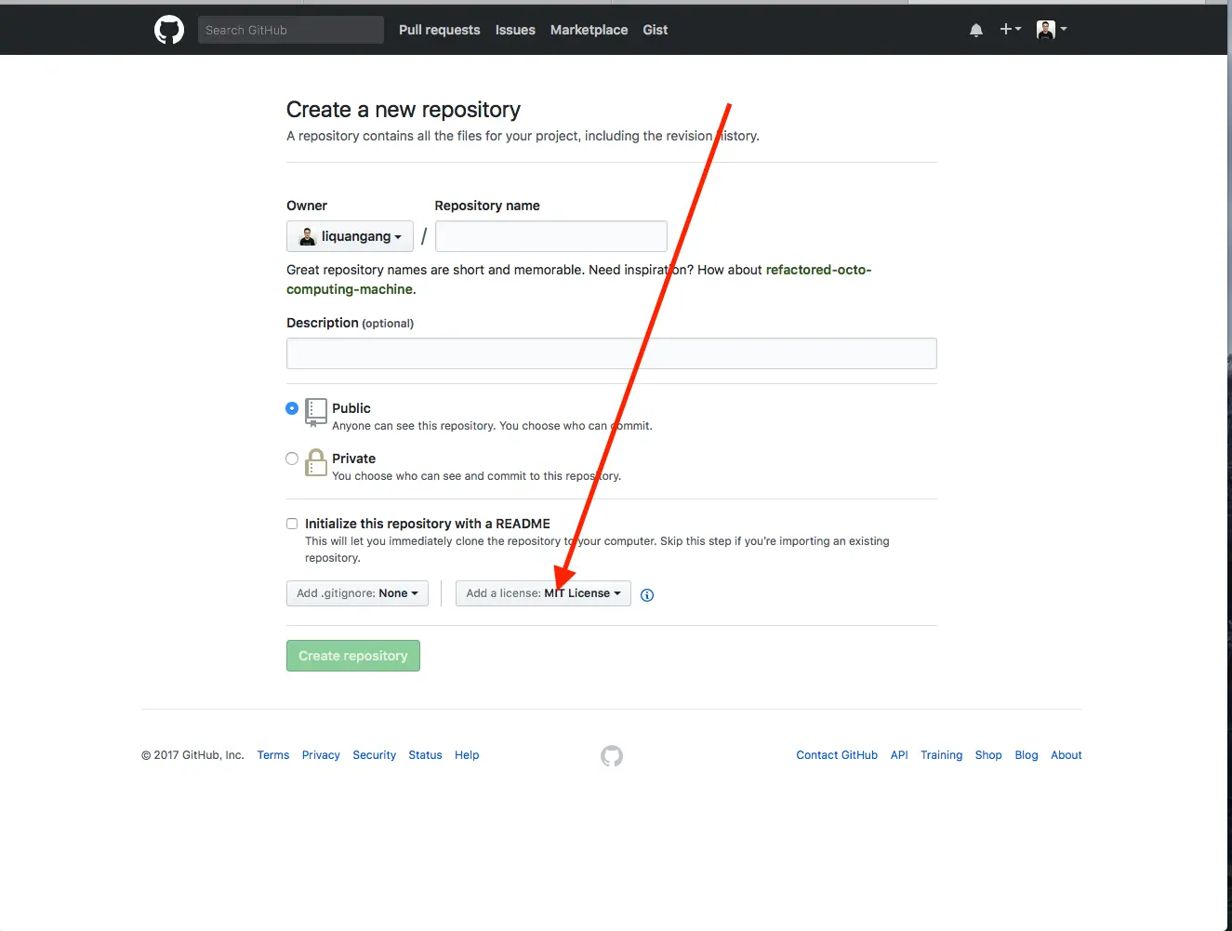Click the Private option label
1232x931 pixels.
pos(354,459)
